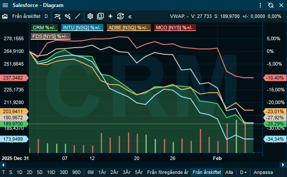This screenshot has height=177, width=287.
Task: Open the hamburger menu in title bar
Action: click(x=261, y=5)
